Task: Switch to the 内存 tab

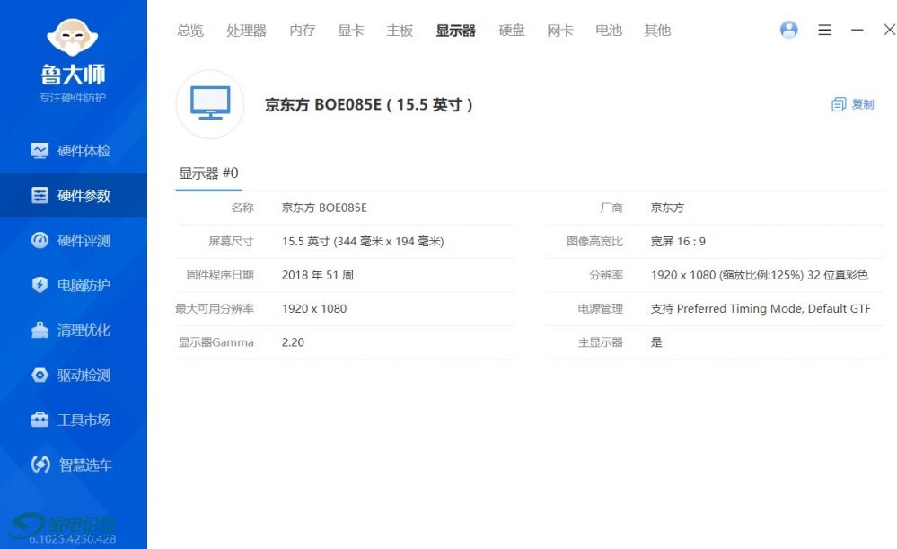Action: pyautogui.click(x=302, y=31)
